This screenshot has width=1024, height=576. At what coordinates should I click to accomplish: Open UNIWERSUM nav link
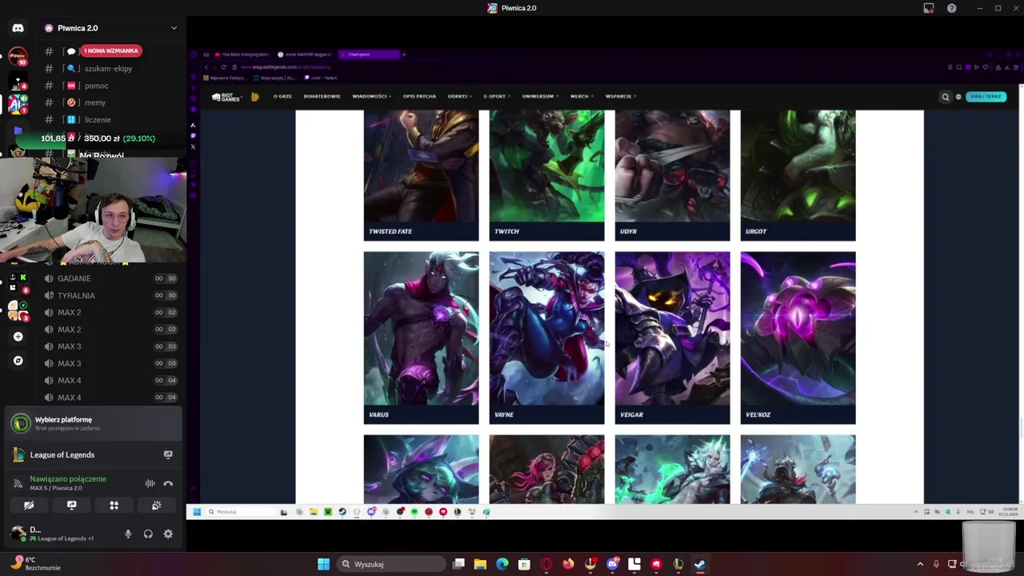(539, 96)
